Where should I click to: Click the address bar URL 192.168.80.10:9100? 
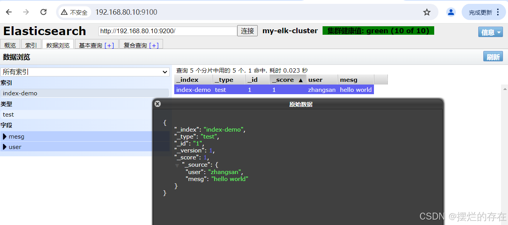click(x=126, y=12)
